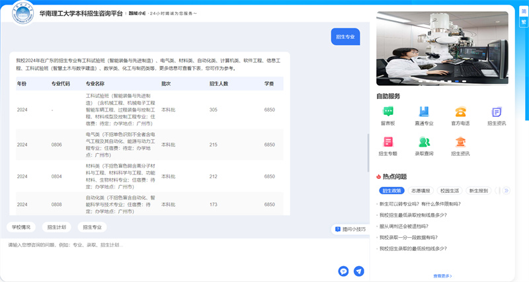Open the 录取查询 green people icon
Image resolution: width=529 pixels, height=282 pixels.
(x=424, y=142)
